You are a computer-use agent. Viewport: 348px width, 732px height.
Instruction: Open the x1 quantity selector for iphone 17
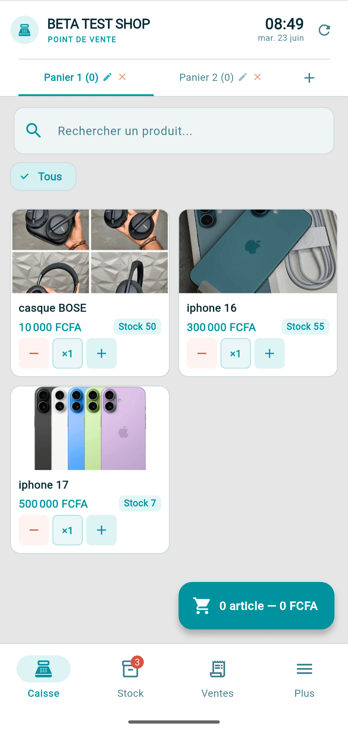pyautogui.click(x=68, y=530)
